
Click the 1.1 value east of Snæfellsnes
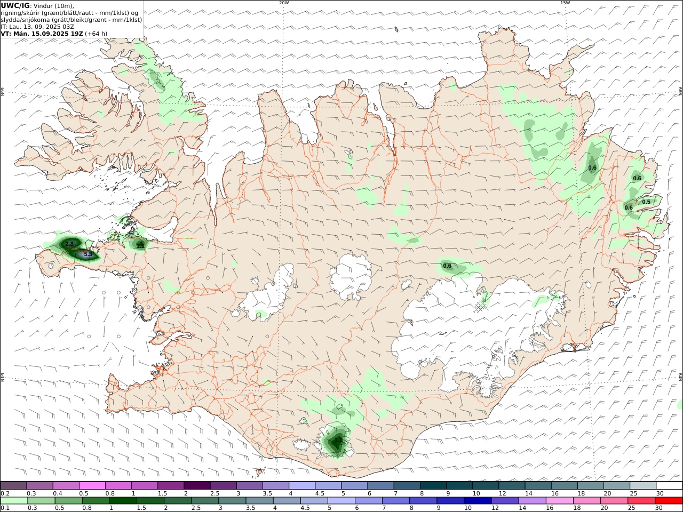(140, 246)
